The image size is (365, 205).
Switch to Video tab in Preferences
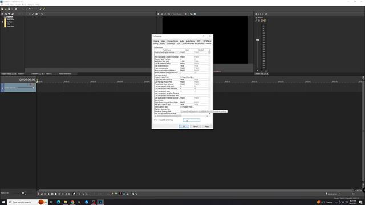click(163, 41)
